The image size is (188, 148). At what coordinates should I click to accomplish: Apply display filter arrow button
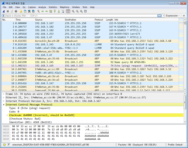(159, 16)
